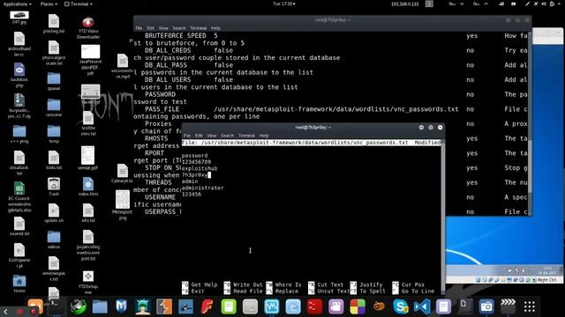Maximize the nano terminal window
Image resolution: width=565 pixels, height=317 pixels.
(431, 127)
